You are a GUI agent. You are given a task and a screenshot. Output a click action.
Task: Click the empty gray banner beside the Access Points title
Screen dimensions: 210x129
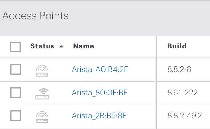pyautogui.click(x=139, y=18)
